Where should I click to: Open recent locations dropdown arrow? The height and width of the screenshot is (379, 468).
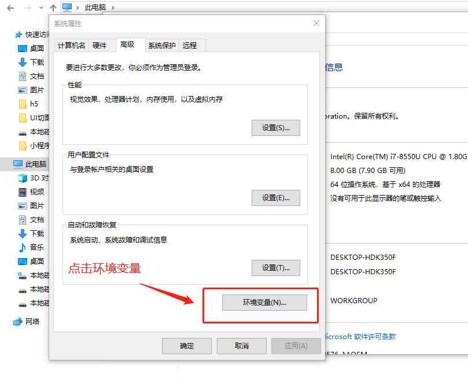[41, 8]
